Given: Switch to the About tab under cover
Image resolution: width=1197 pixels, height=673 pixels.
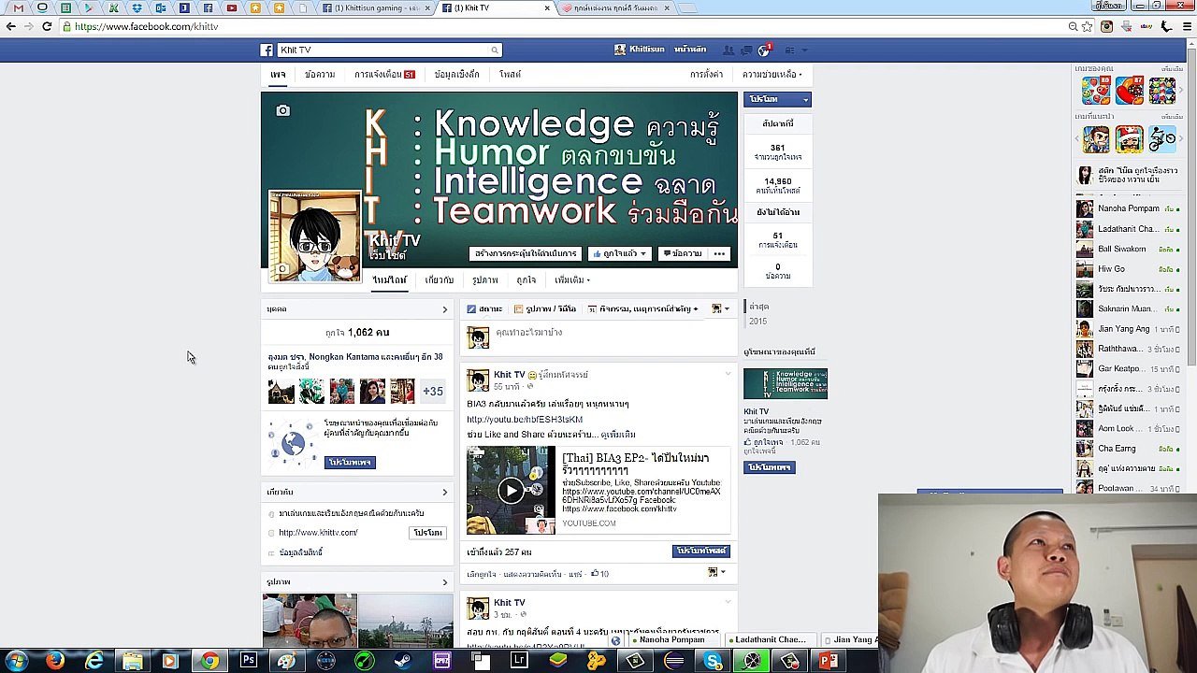Looking at the screenshot, I should click(439, 279).
